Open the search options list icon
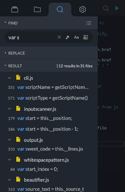Viewport: 125px width, 192px height. coord(88,23)
